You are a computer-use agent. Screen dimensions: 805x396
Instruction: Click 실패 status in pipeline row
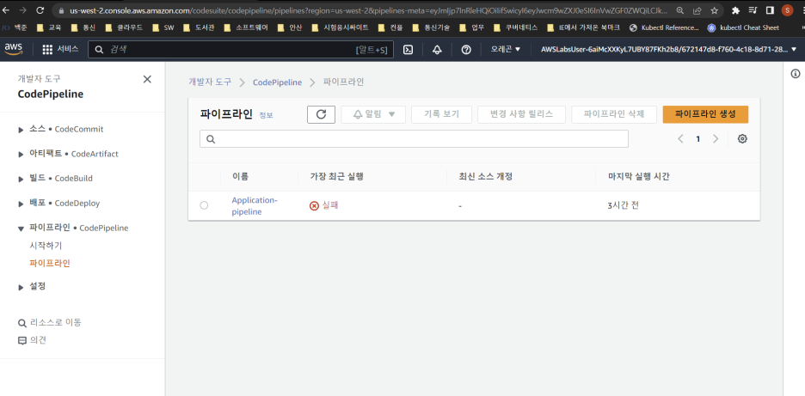(325, 205)
